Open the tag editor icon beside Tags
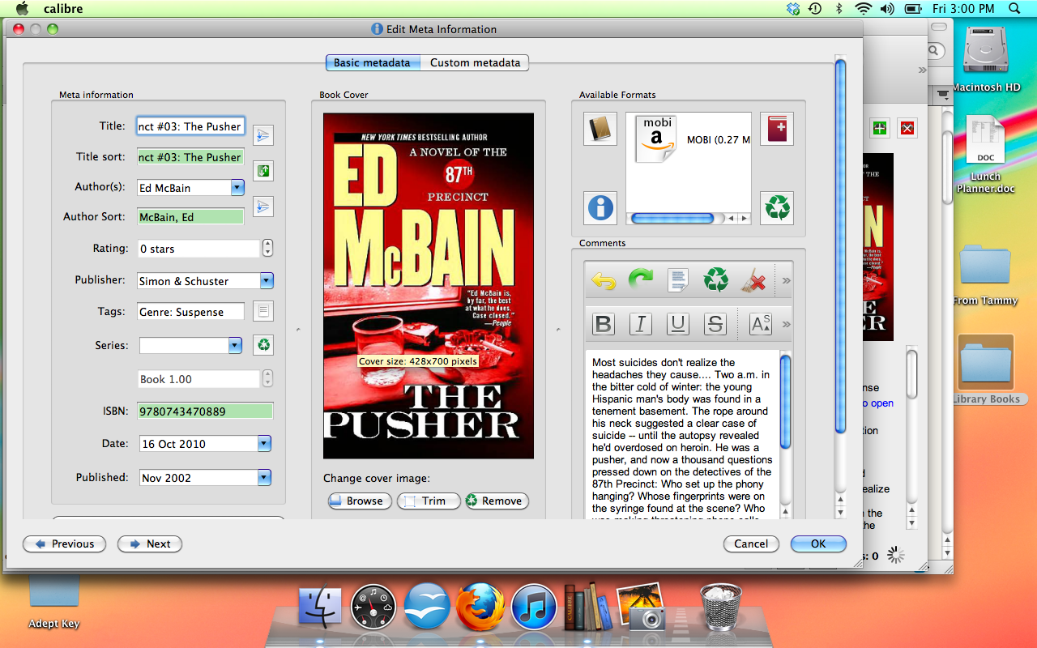The width and height of the screenshot is (1037, 648). [x=263, y=311]
